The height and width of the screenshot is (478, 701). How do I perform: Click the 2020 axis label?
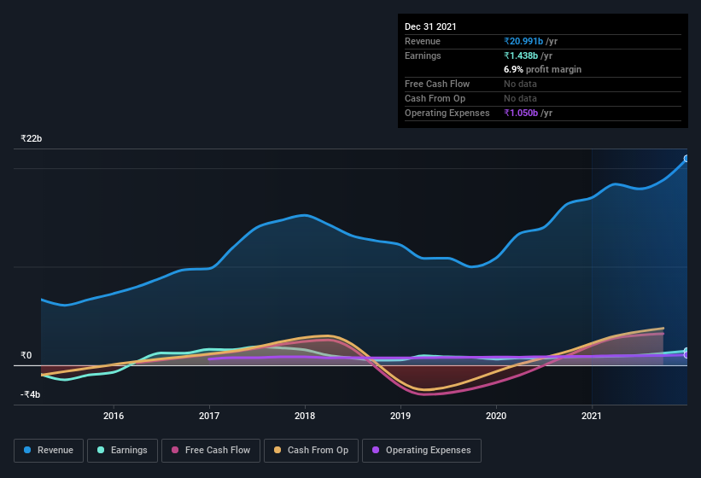[496, 416]
